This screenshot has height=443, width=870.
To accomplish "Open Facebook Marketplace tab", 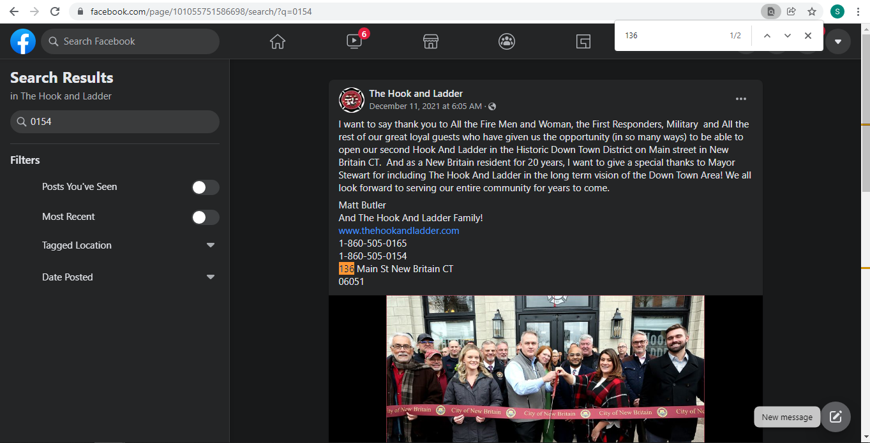I will tap(431, 41).
